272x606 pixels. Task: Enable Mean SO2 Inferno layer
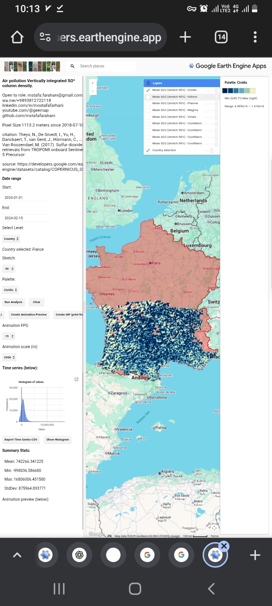(148, 97)
